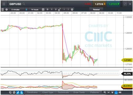The width and height of the screenshot is (133, 95).
Task: Toggle the blue lock icon
Action: (26, 9)
